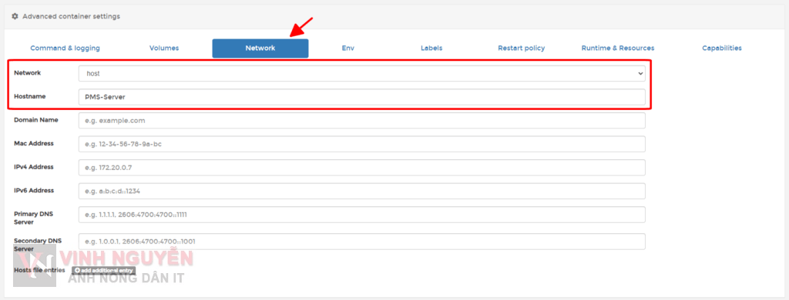Viewport: 789px width, 300px height.
Task: Click the plus icon on add additional entry
Action: coord(78,270)
